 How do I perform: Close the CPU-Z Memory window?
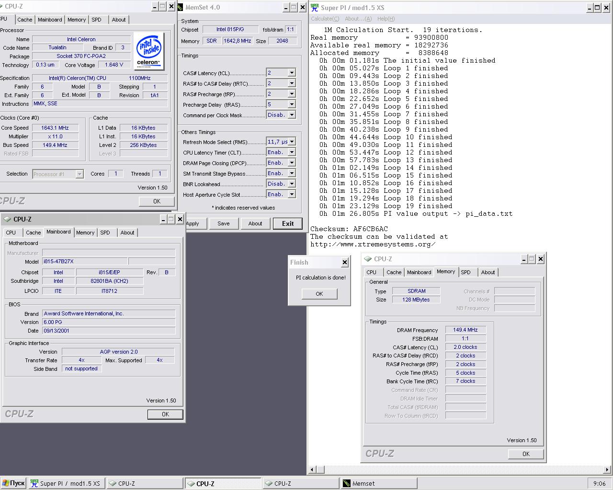pos(540,259)
